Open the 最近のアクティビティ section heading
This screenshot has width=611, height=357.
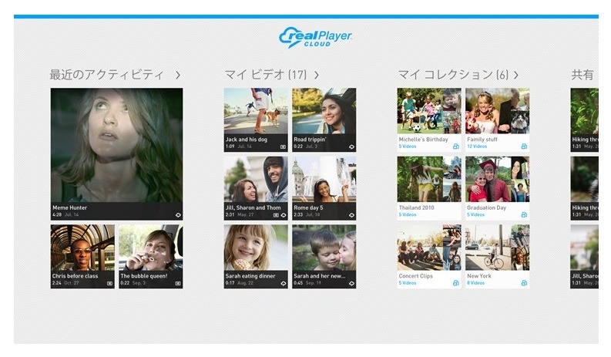(106, 75)
